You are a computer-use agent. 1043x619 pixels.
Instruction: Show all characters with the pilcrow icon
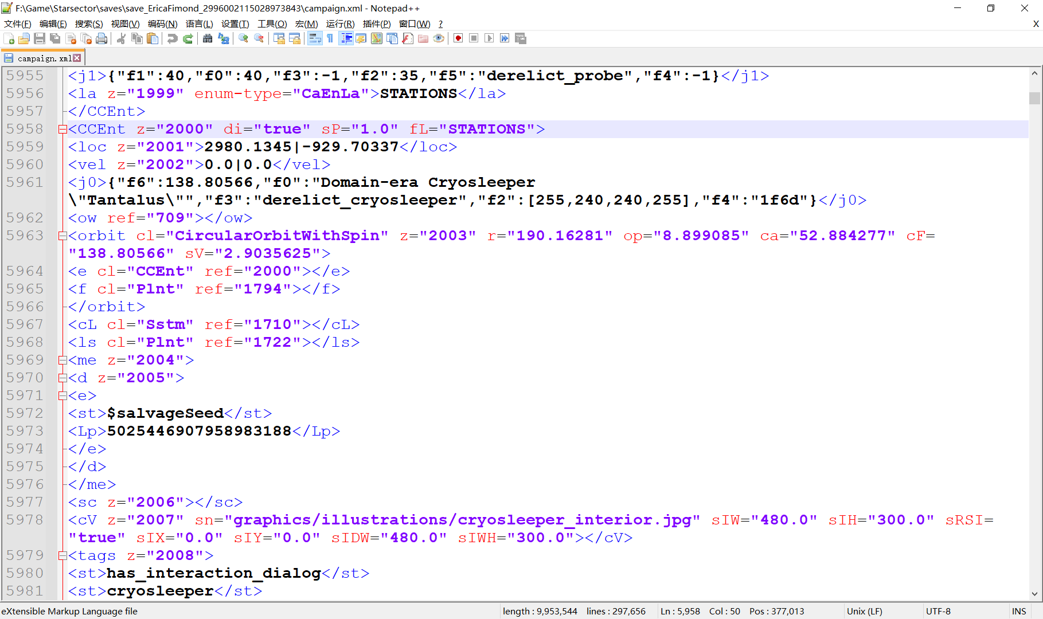(331, 38)
